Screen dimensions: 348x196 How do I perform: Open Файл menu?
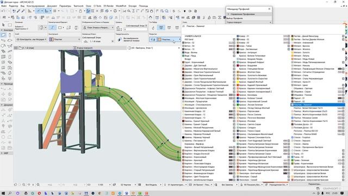tap(4, 6)
